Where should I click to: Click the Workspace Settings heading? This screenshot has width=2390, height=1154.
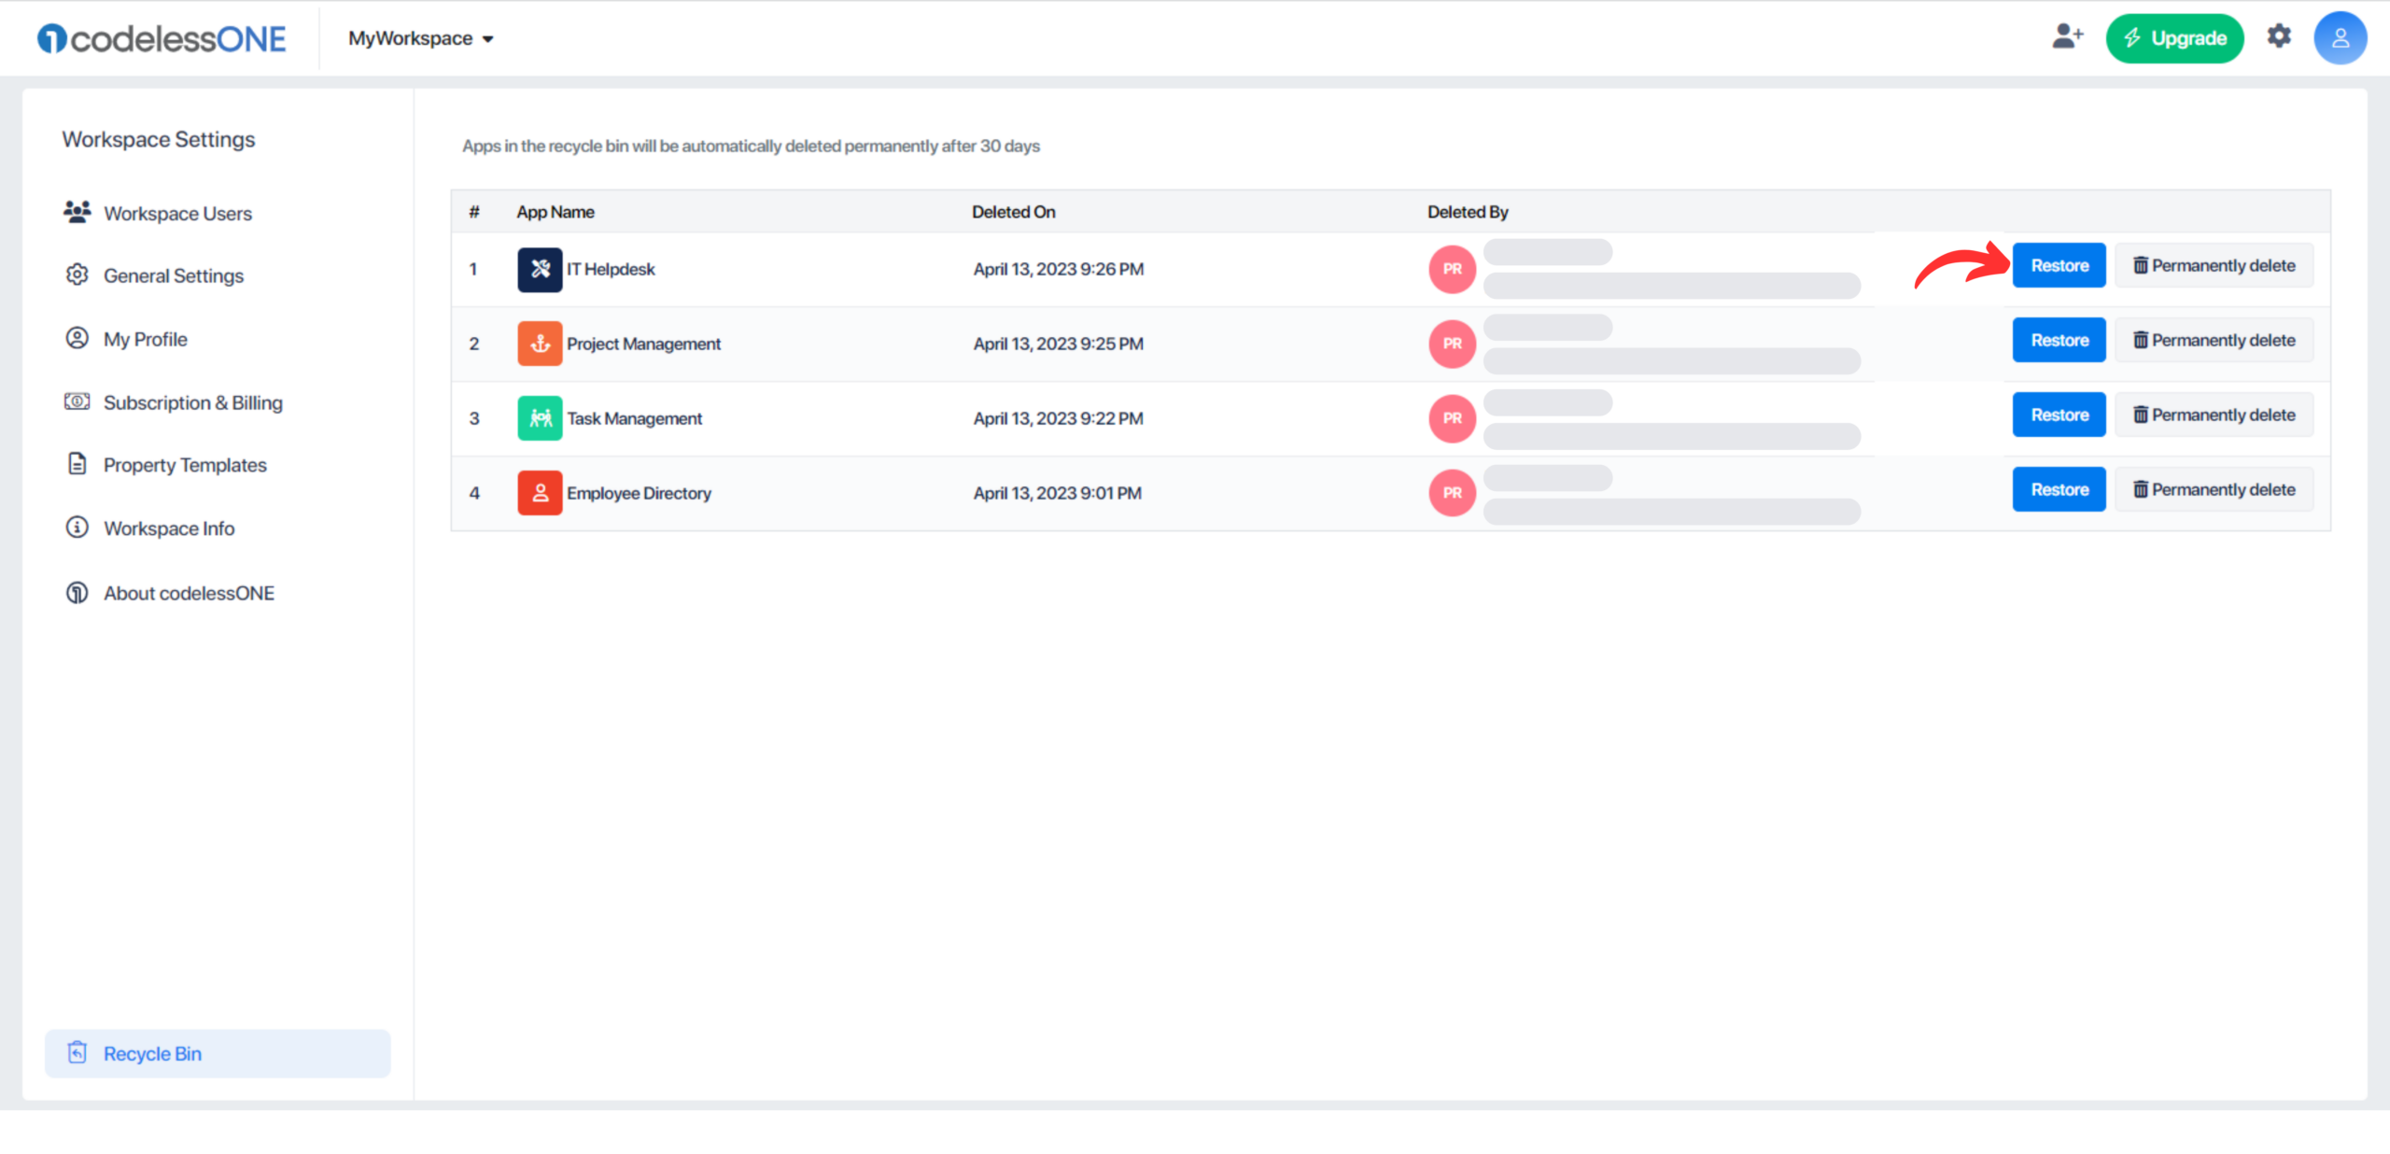pos(159,139)
